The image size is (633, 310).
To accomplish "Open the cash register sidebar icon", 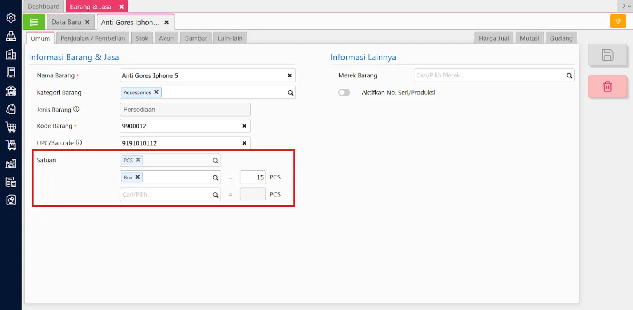I will (11, 36).
